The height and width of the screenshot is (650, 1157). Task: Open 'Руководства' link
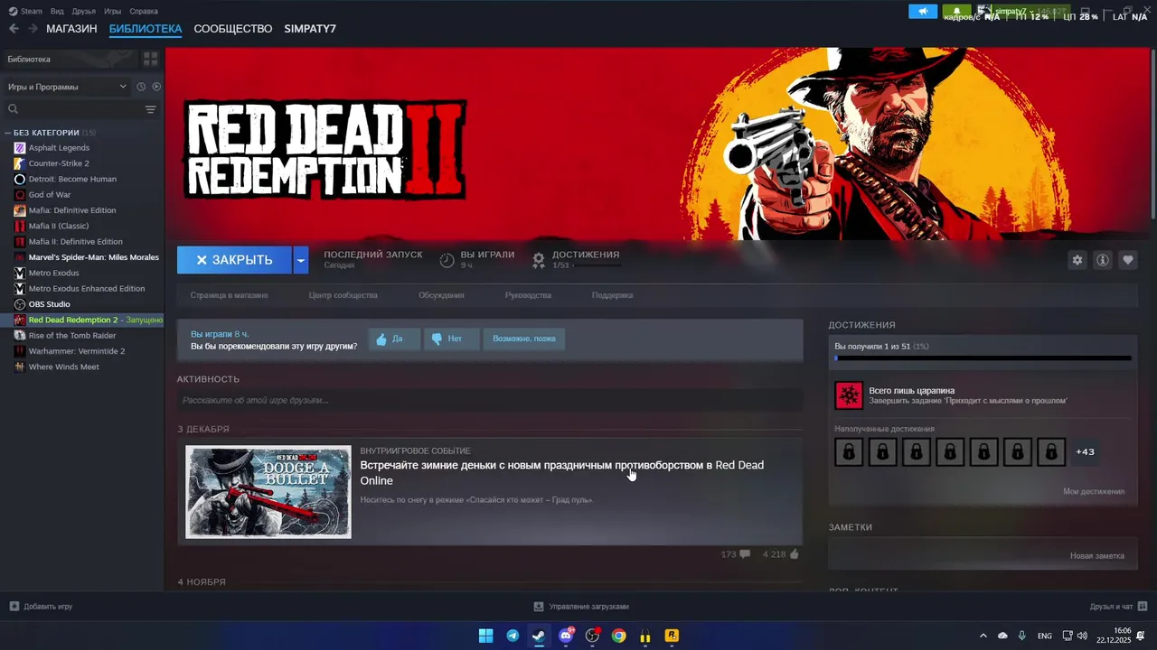pos(528,295)
